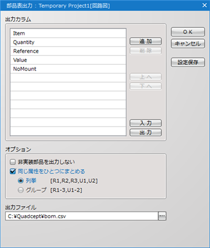This screenshot has height=248, width=210.
Task: Save settings with 設定保存 button
Action: point(188,62)
